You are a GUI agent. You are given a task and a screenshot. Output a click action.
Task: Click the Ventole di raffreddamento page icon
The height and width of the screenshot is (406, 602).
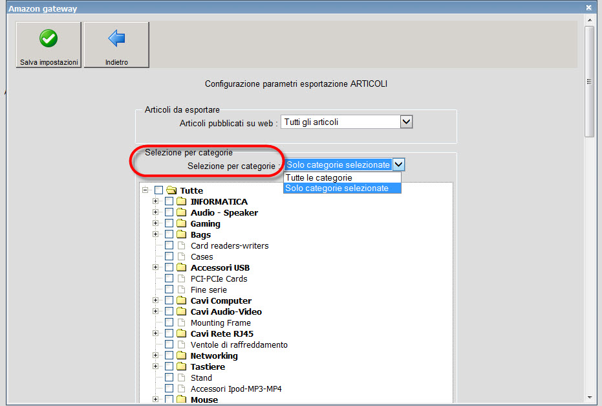tap(181, 344)
